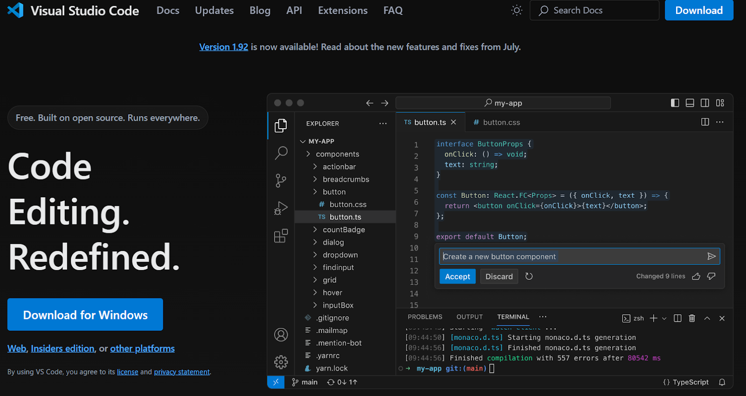
Task: Open the Extensions navigation item
Action: 343,10
